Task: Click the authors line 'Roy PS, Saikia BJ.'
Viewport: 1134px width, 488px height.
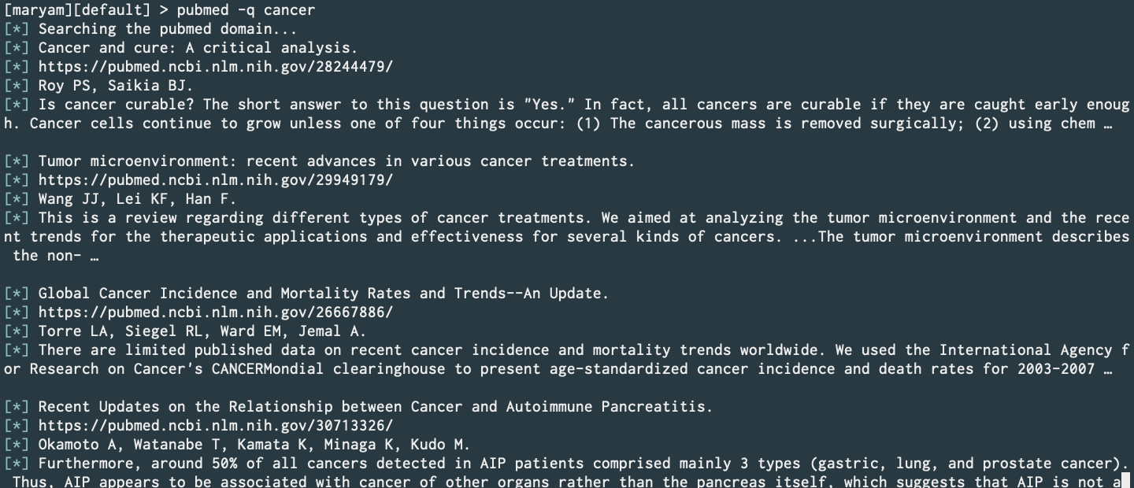Action: [116, 86]
